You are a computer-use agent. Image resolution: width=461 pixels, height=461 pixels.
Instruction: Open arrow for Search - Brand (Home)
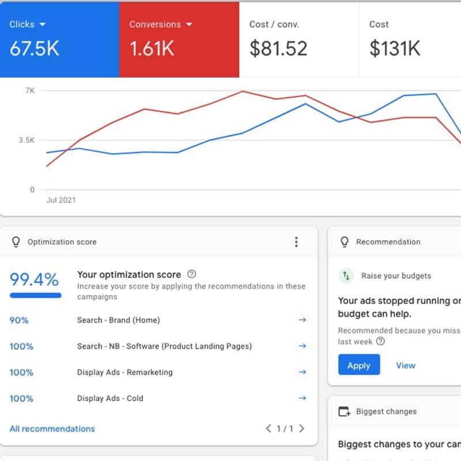(302, 320)
